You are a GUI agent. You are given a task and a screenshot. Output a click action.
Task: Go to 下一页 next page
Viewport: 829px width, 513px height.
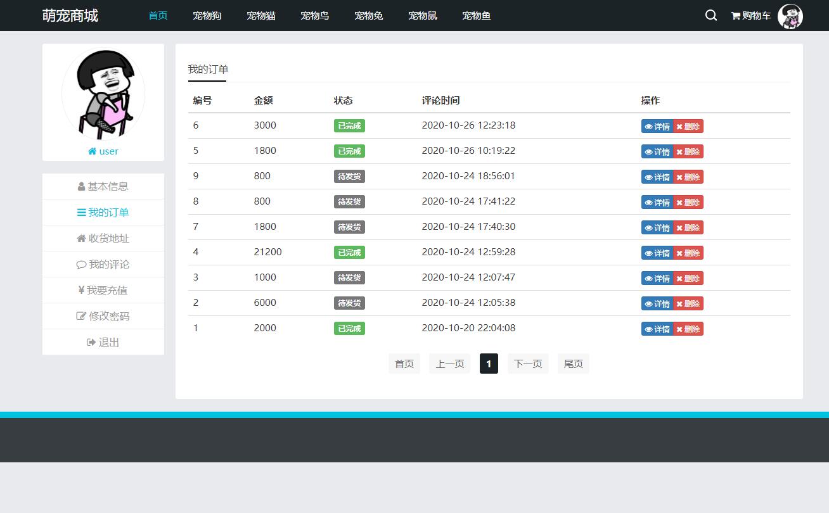coord(528,364)
